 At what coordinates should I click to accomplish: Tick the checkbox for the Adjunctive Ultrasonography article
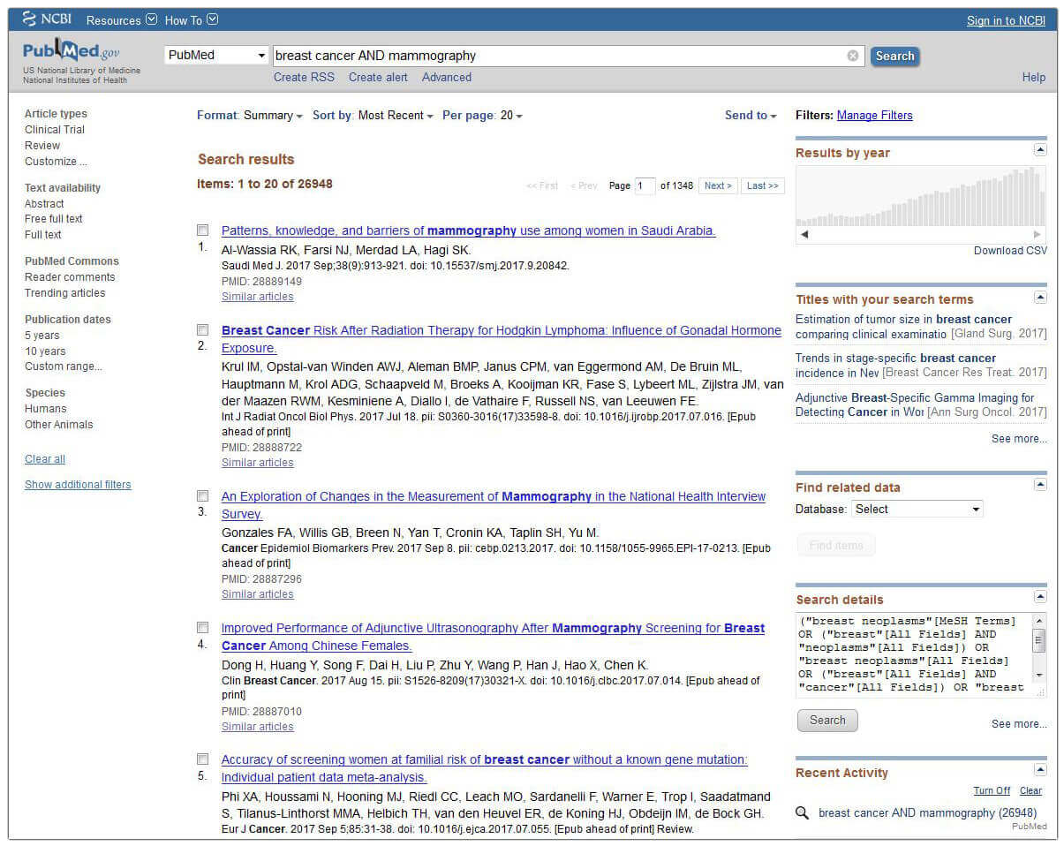click(x=203, y=628)
